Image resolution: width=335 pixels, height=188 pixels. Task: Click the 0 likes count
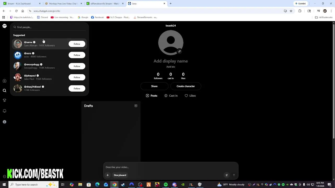pyautogui.click(x=183, y=76)
